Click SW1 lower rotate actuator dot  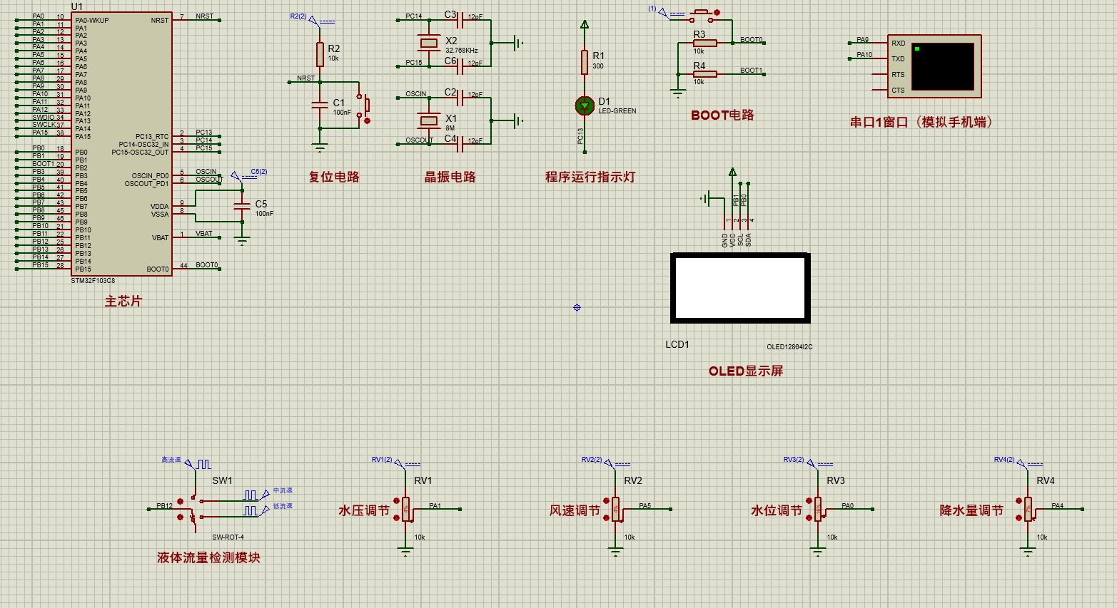pyautogui.click(x=181, y=516)
